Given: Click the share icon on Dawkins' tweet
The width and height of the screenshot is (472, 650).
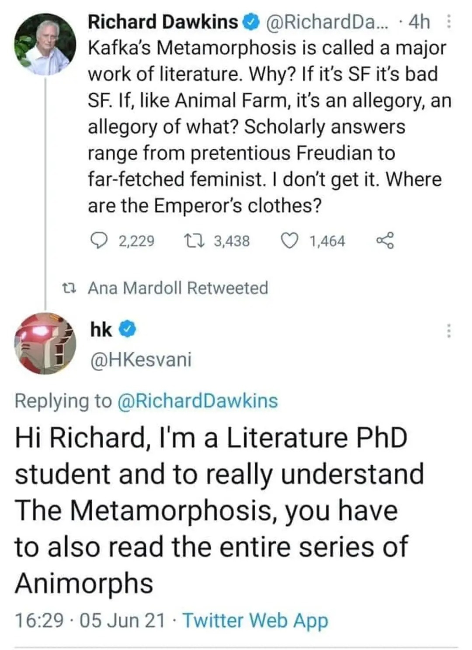Looking at the screenshot, I should [x=385, y=240].
